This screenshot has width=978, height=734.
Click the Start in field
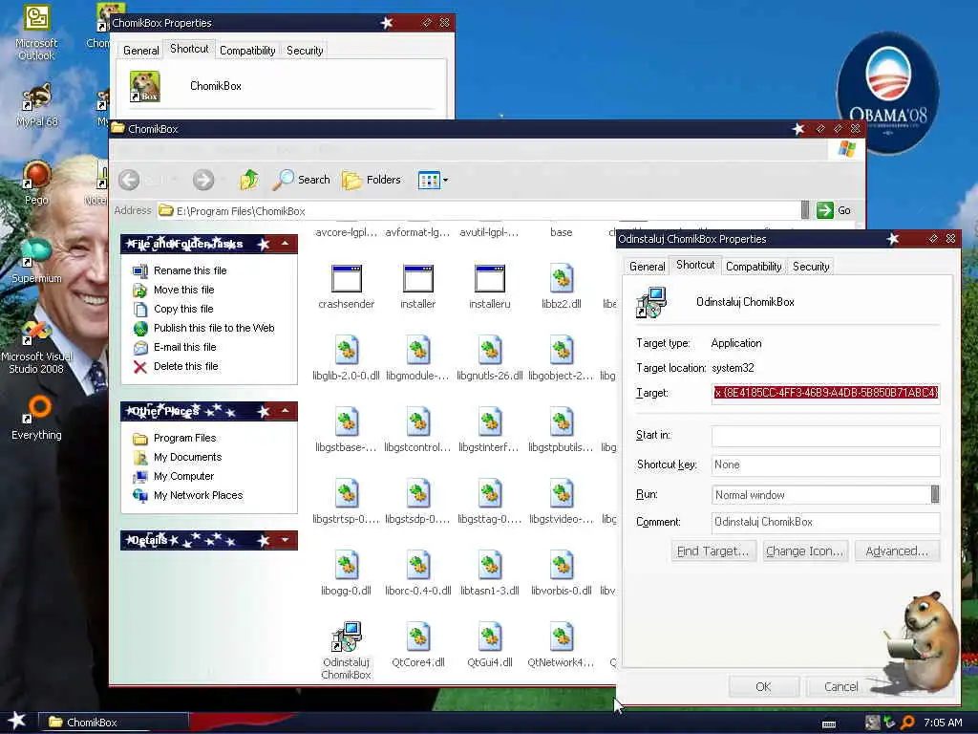[x=826, y=436]
